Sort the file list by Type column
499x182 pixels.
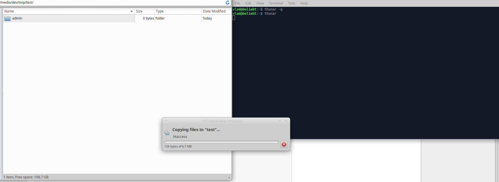pos(178,11)
